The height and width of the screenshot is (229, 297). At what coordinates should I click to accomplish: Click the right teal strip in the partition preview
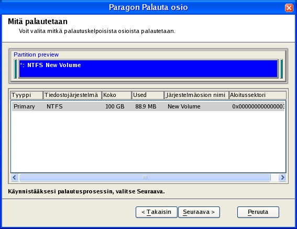pyautogui.click(x=281, y=69)
